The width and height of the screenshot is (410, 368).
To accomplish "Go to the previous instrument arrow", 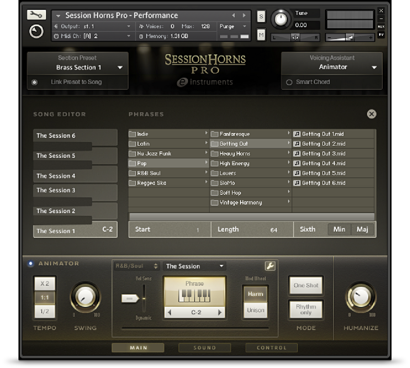I will (x=233, y=16).
